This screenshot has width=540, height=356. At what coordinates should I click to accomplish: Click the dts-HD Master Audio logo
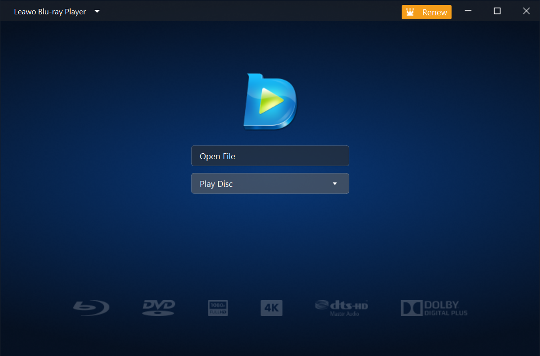point(341,308)
